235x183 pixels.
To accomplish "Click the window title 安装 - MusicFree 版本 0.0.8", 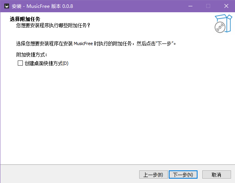I will point(42,6).
